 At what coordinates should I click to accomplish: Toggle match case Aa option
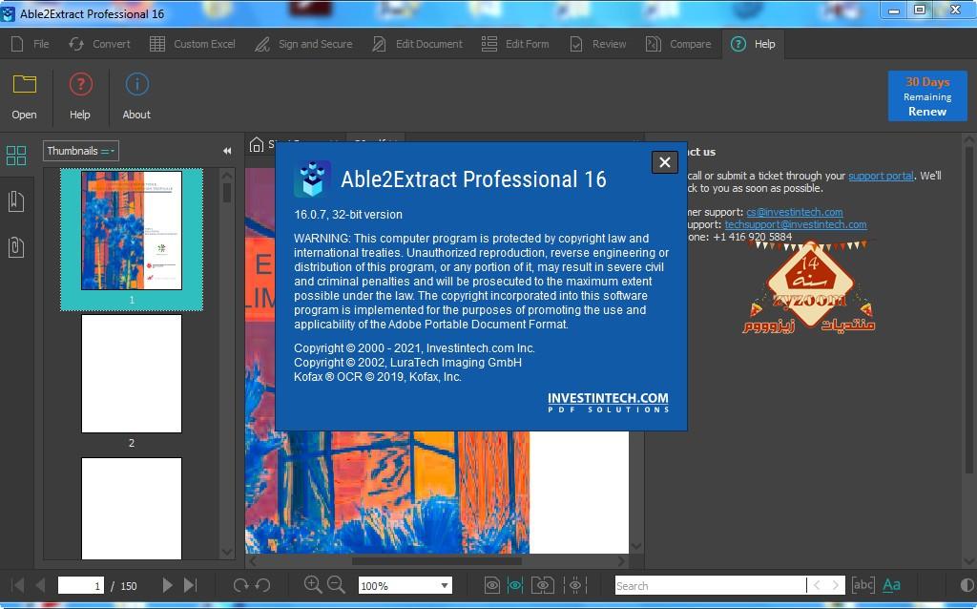click(892, 585)
